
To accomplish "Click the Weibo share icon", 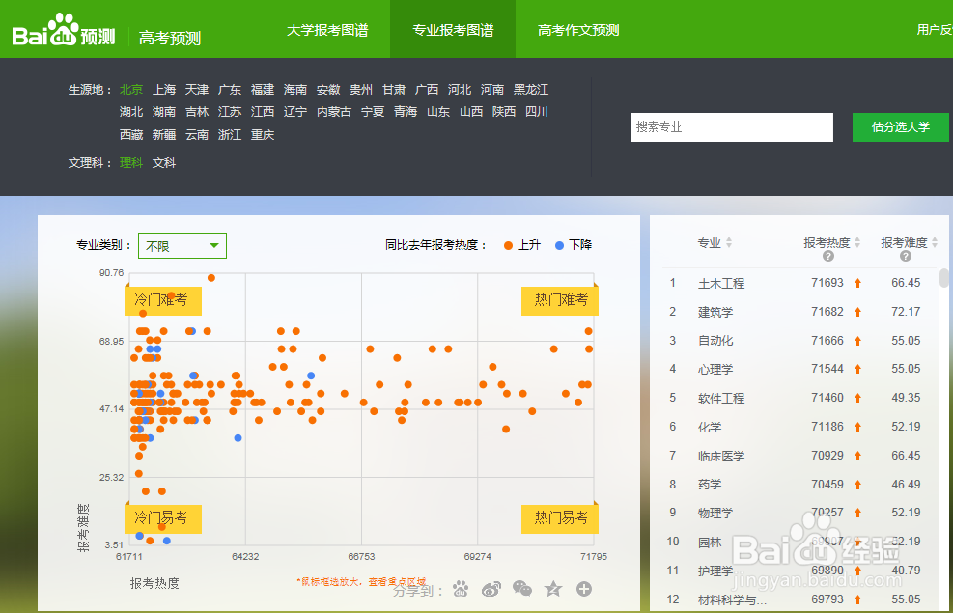I will (x=491, y=588).
